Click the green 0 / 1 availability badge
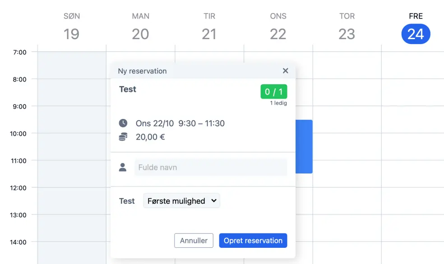 273,92
